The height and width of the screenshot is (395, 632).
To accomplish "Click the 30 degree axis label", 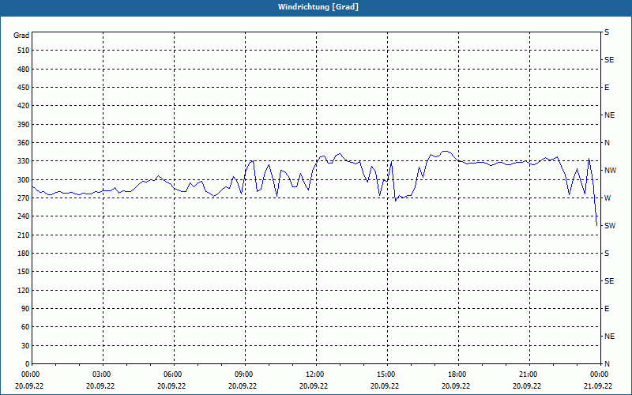I will [x=25, y=346].
